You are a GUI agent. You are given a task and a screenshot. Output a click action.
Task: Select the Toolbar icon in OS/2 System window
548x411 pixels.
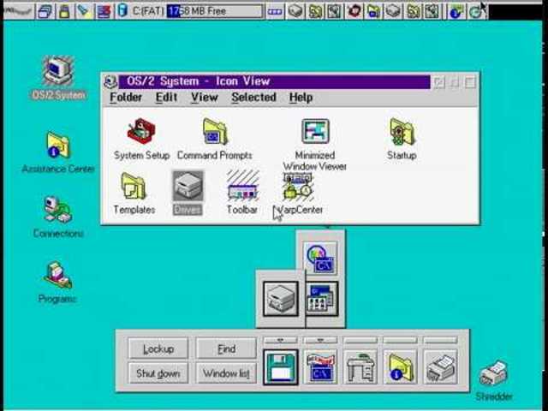pos(242,186)
